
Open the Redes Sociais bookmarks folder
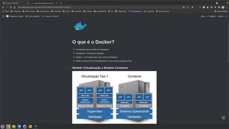(x=29, y=11)
